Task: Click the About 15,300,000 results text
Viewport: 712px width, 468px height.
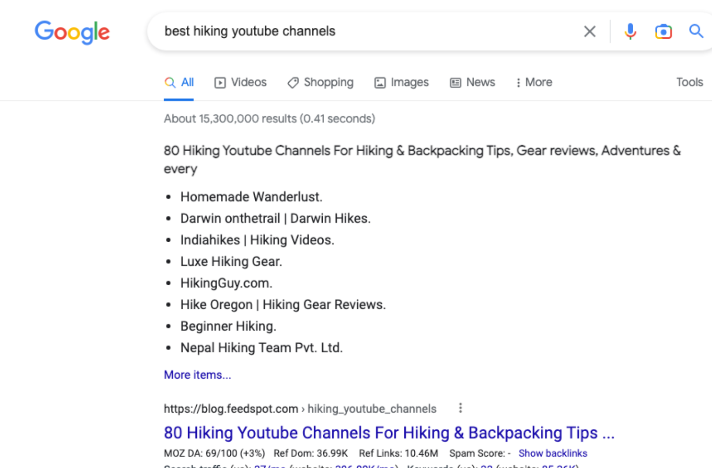Action: pos(269,119)
